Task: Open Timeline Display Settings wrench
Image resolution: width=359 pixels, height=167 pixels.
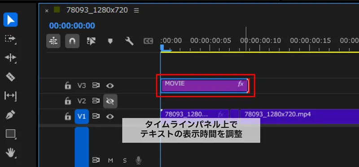Action: click(129, 41)
